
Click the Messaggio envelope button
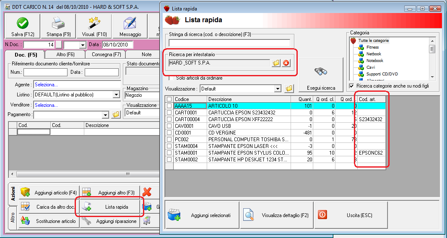[x=130, y=26]
